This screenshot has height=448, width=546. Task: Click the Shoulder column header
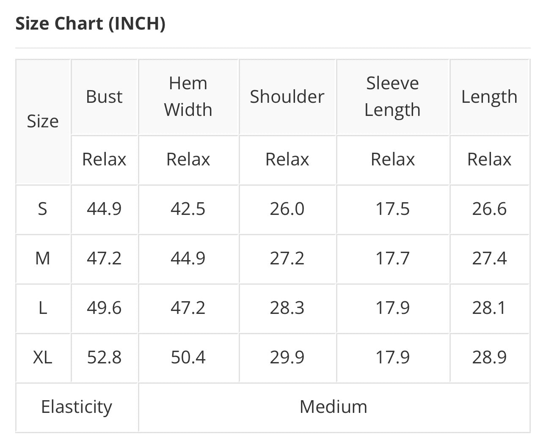pos(287,97)
